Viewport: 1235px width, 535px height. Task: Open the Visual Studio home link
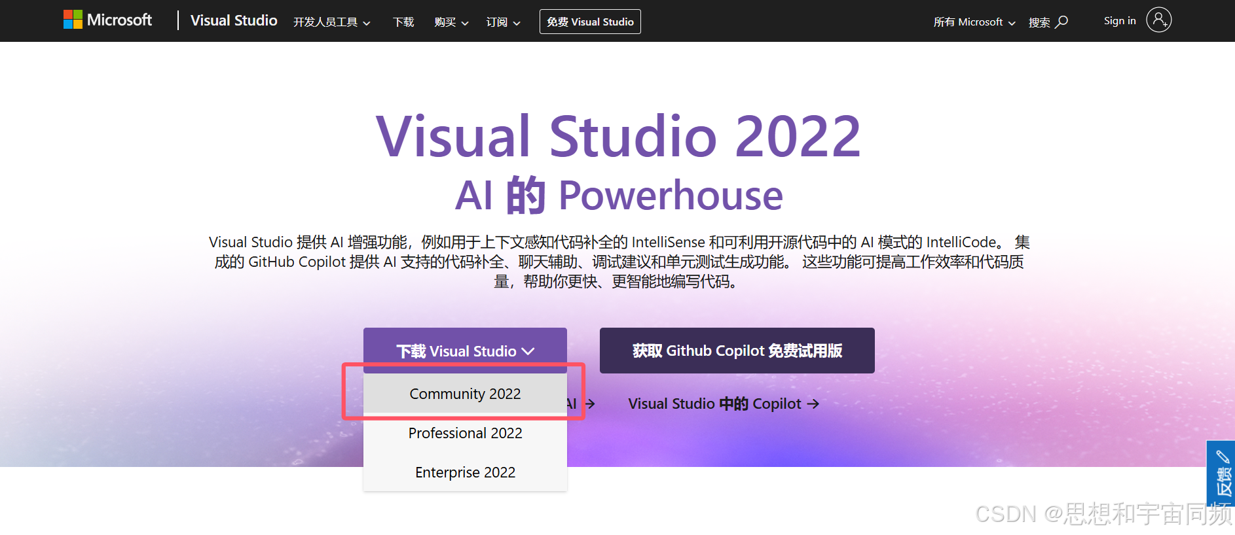(x=234, y=20)
